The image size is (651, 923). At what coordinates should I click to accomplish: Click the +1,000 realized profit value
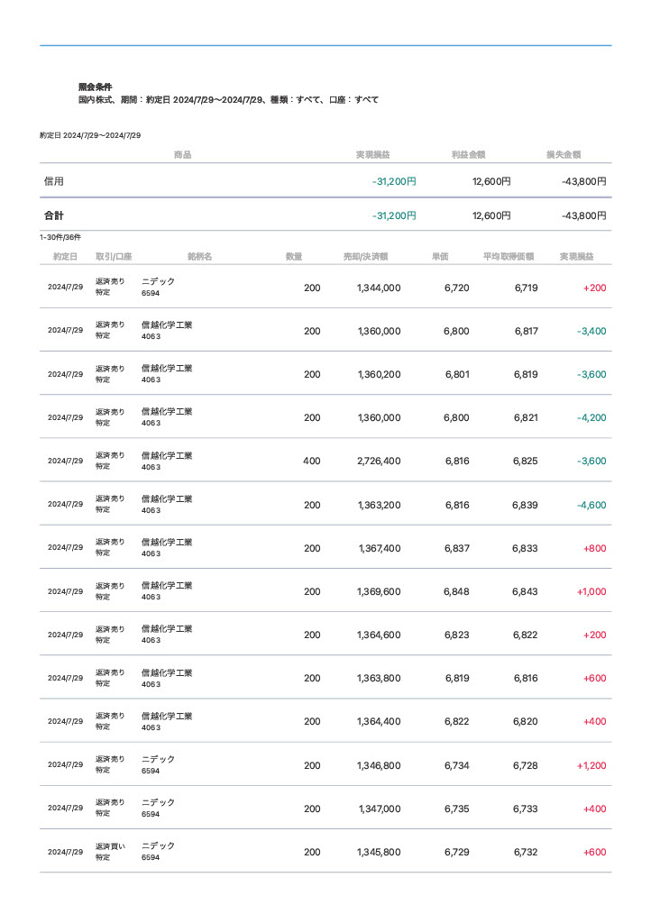[x=591, y=592]
